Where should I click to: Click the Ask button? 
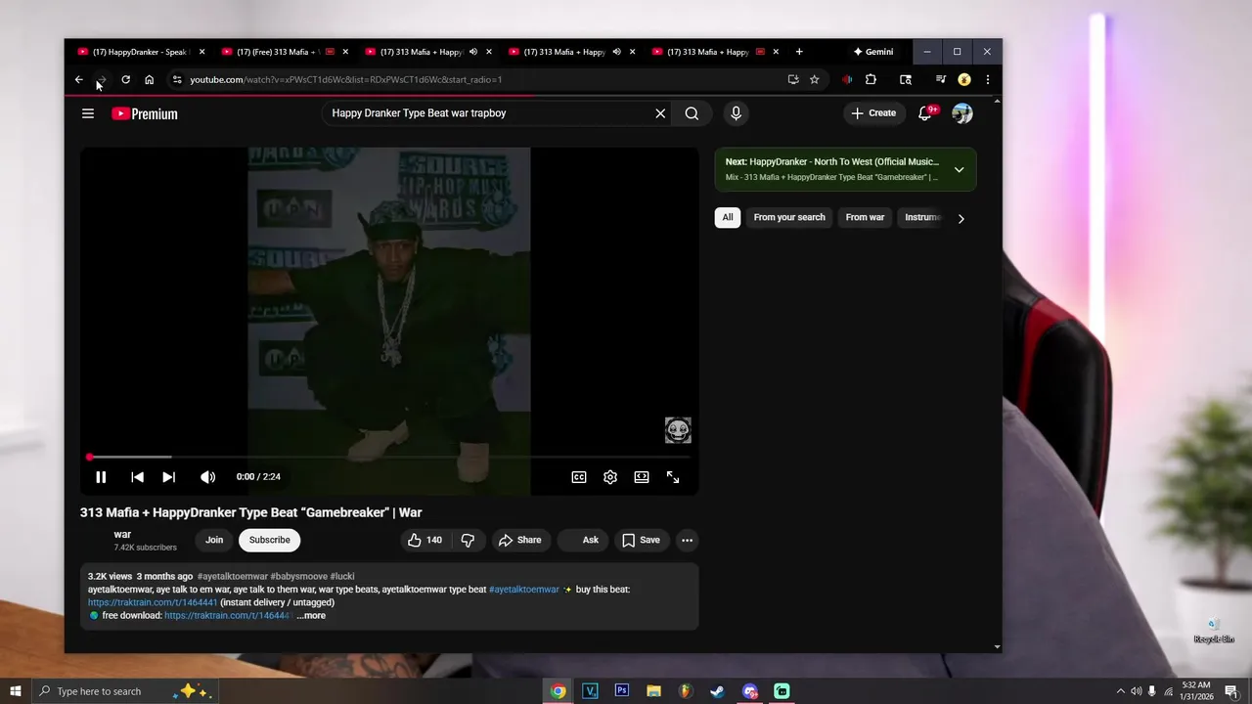pos(584,540)
